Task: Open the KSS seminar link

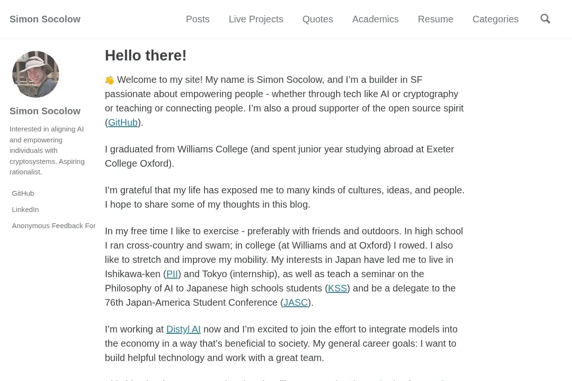Action: [x=337, y=288]
